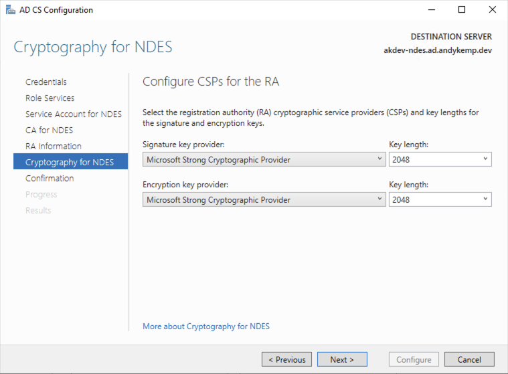Viewport: 508px width, 374px height.
Task: Expand the signature Key length combo box
Action: 440,159
